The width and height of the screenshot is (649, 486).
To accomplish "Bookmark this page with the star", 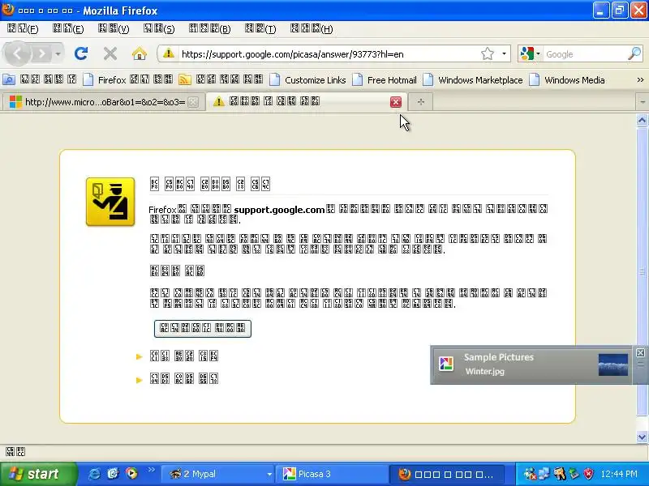I will pyautogui.click(x=488, y=53).
